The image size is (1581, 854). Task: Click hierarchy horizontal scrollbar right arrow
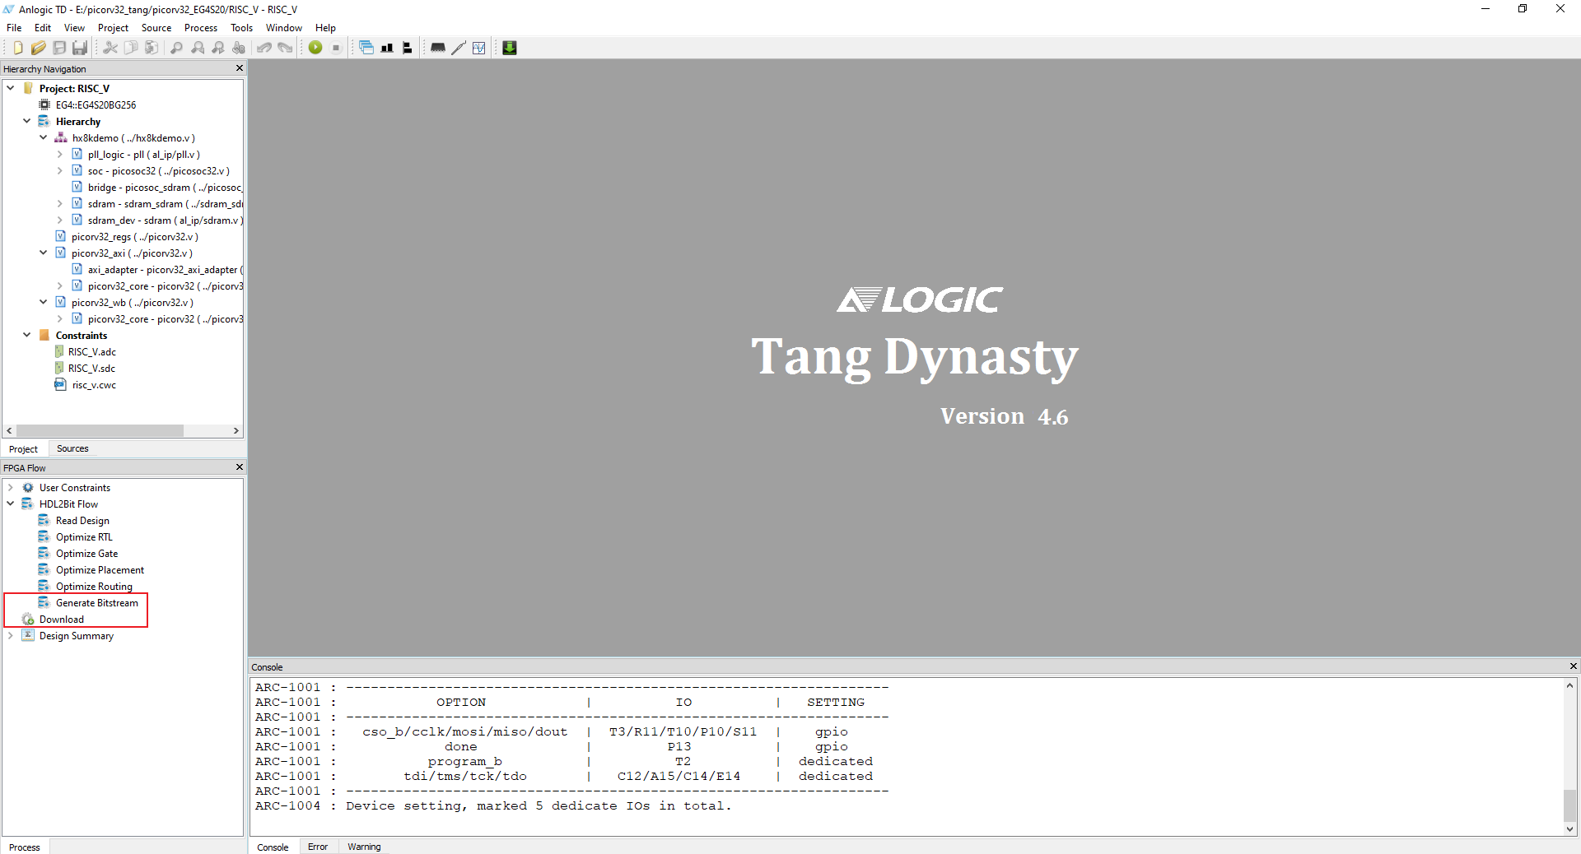(x=236, y=430)
